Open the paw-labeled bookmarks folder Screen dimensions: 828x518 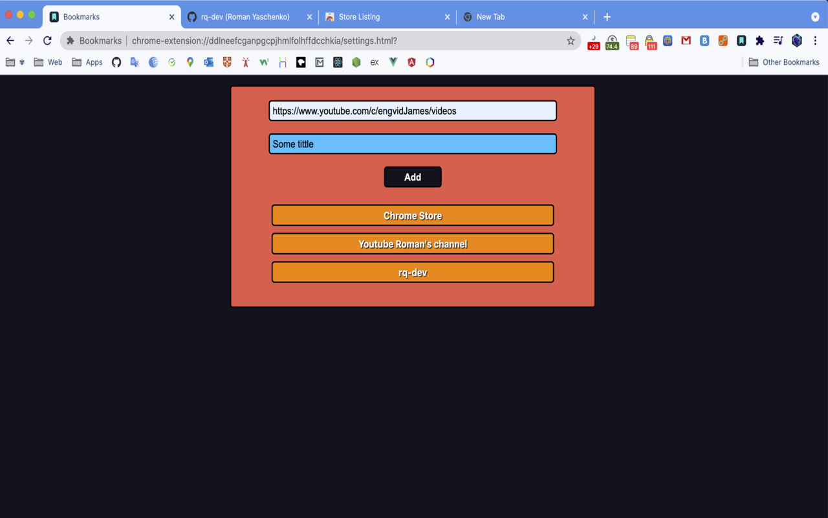pyautogui.click(x=16, y=62)
